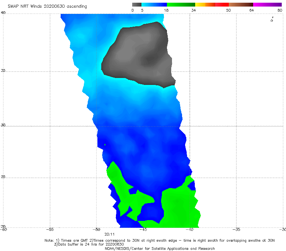The width and height of the screenshot is (286, 251).
Task: Click the latitude label '30'
Action: point(3,125)
